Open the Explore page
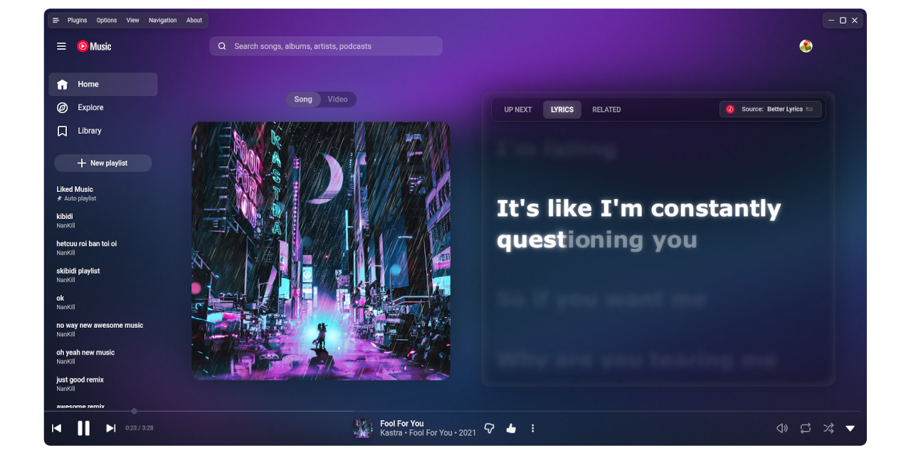911x455 pixels. [103, 107]
